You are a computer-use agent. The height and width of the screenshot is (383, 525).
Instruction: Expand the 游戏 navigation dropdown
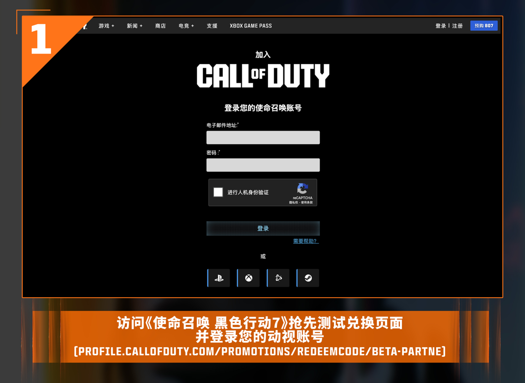[x=106, y=26]
